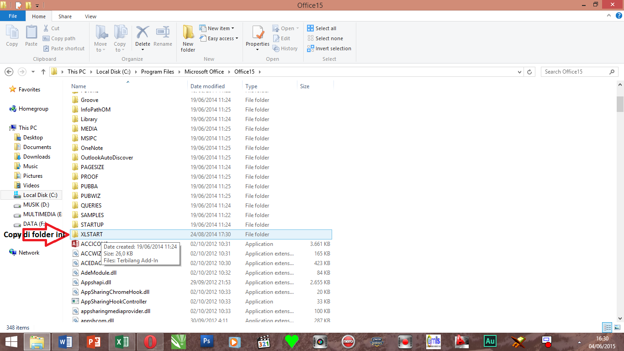Viewport: 624px width, 351px height.
Task: Click the Delete icon in Organize group
Action: pyautogui.click(x=143, y=33)
